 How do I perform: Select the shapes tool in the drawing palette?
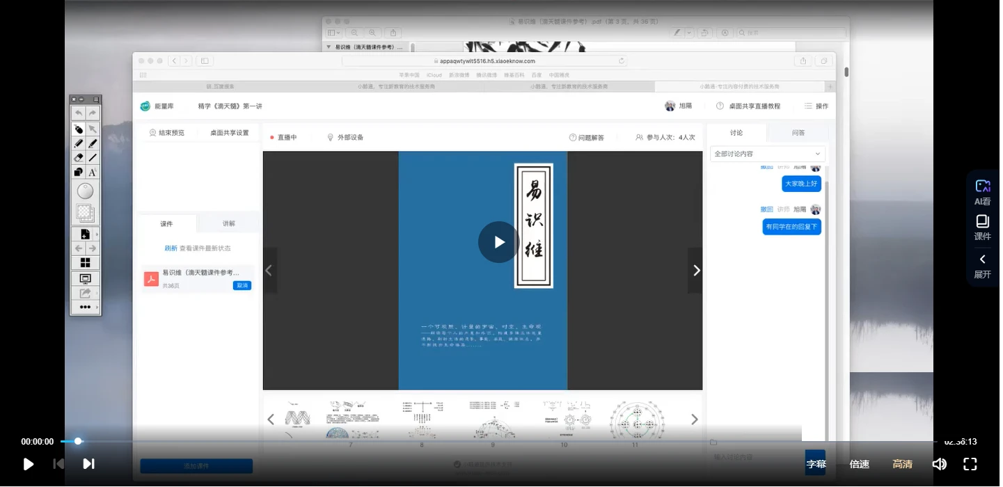[x=79, y=172]
